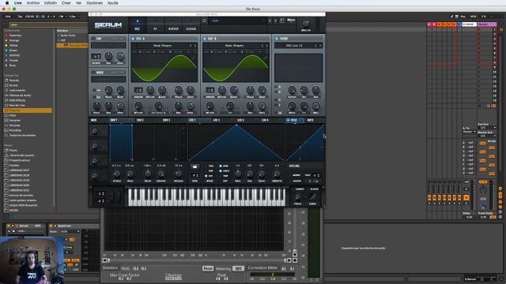Select Drums category in Live browser
The width and height of the screenshot is (506, 284).
point(13,85)
